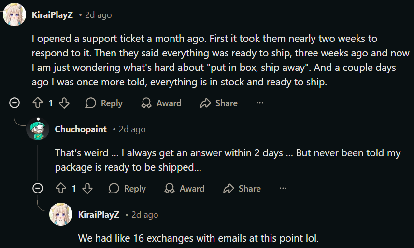
Task: Open KiraiPlayZ profile from the bottom reply username
Action: pyautogui.click(x=99, y=215)
